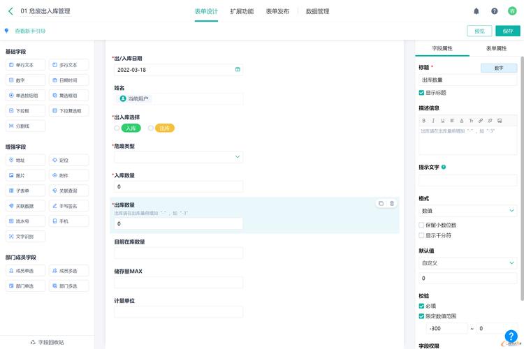Click the blue help button at bottom right
Viewport: 524px width, 349px height.
(511, 336)
